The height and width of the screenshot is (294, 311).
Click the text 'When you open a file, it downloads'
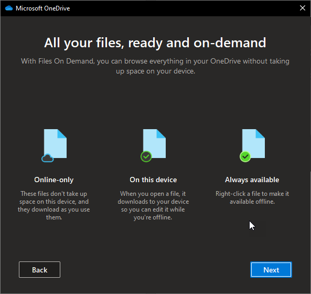pyautogui.click(x=153, y=205)
